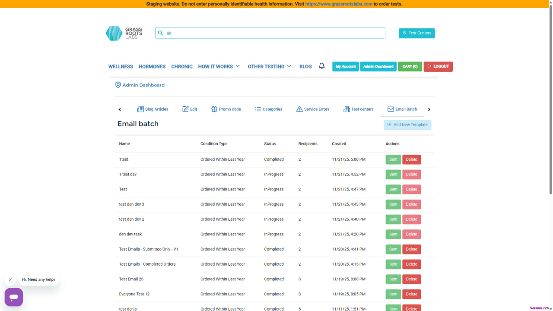553x311 pixels.
Task: Dismiss the help message bubble
Action: pos(10,280)
